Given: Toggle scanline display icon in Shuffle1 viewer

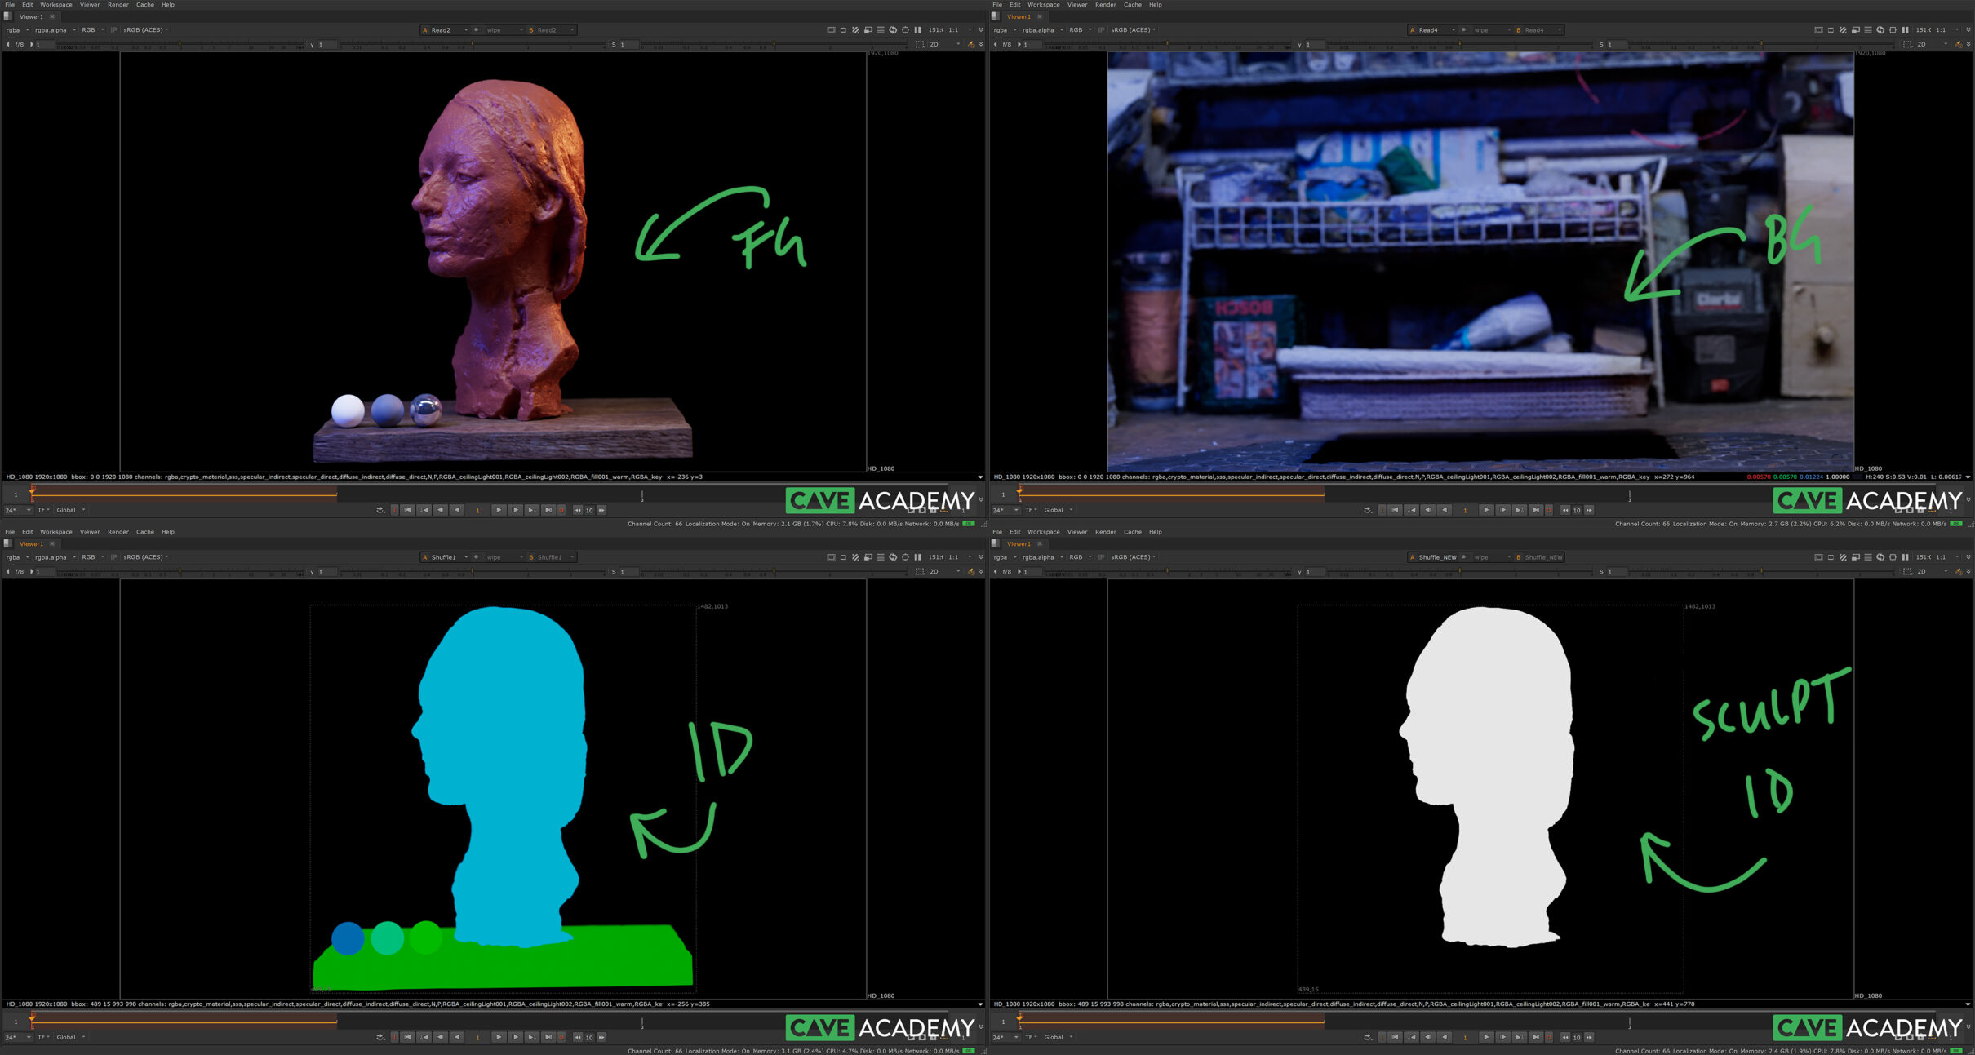Looking at the screenshot, I should point(880,557).
